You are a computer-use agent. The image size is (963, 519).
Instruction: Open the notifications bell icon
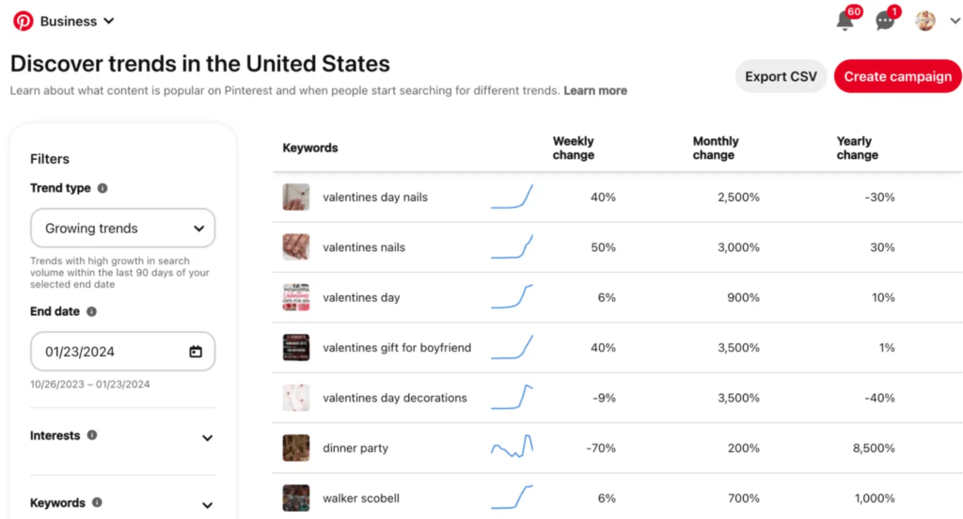[845, 21]
